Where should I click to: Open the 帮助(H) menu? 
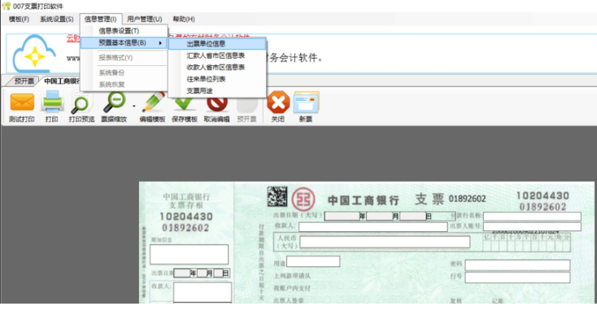(x=184, y=19)
